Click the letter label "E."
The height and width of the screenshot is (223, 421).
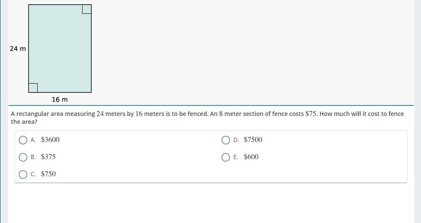click(x=236, y=157)
